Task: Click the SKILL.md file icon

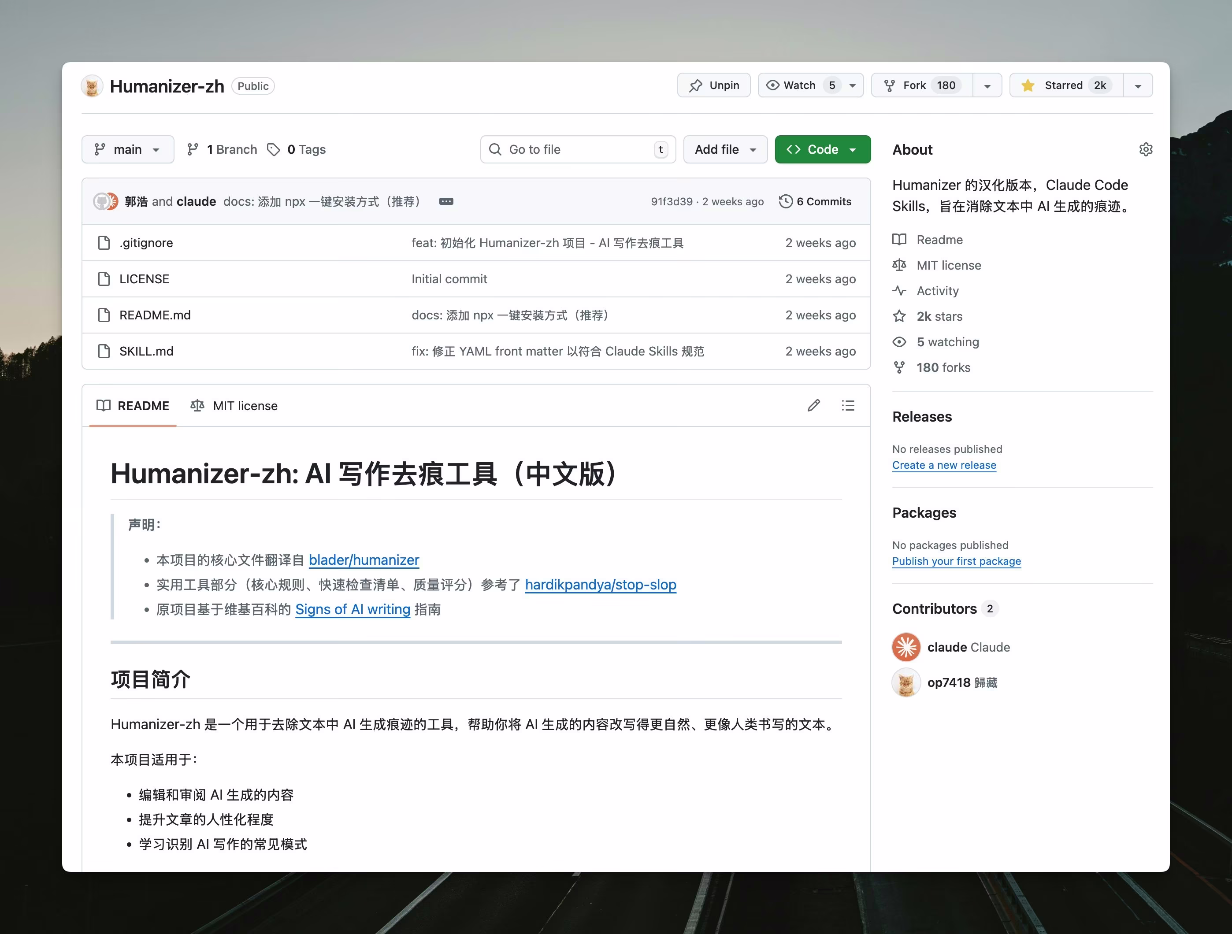Action: (x=104, y=351)
